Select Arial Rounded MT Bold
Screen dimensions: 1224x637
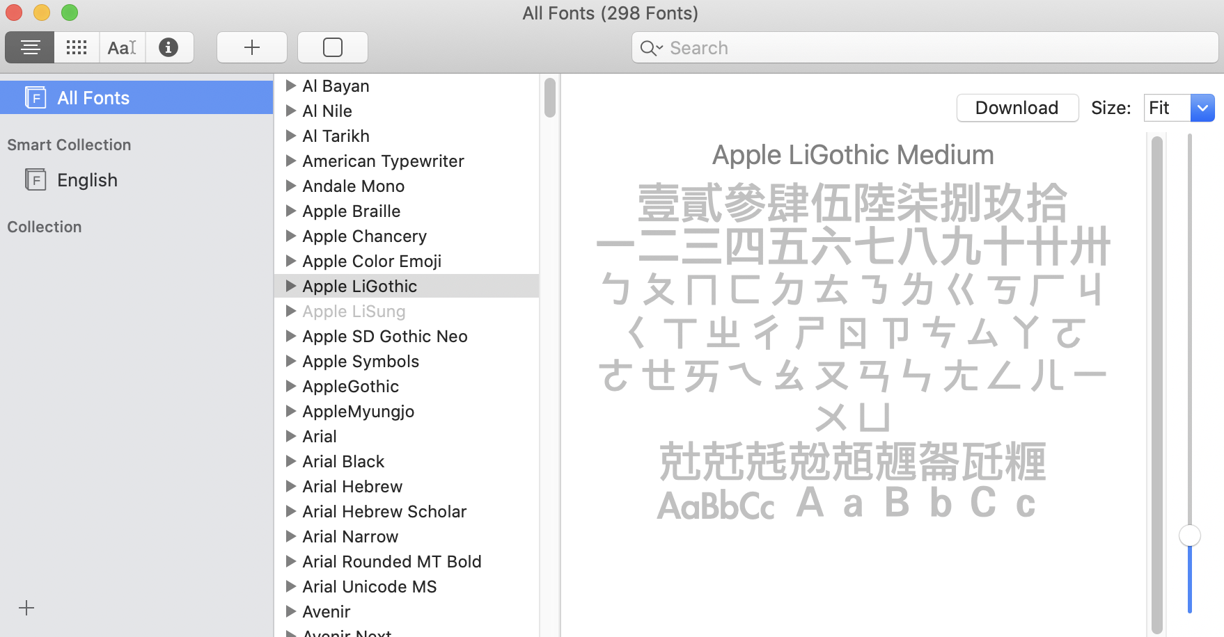(x=392, y=561)
